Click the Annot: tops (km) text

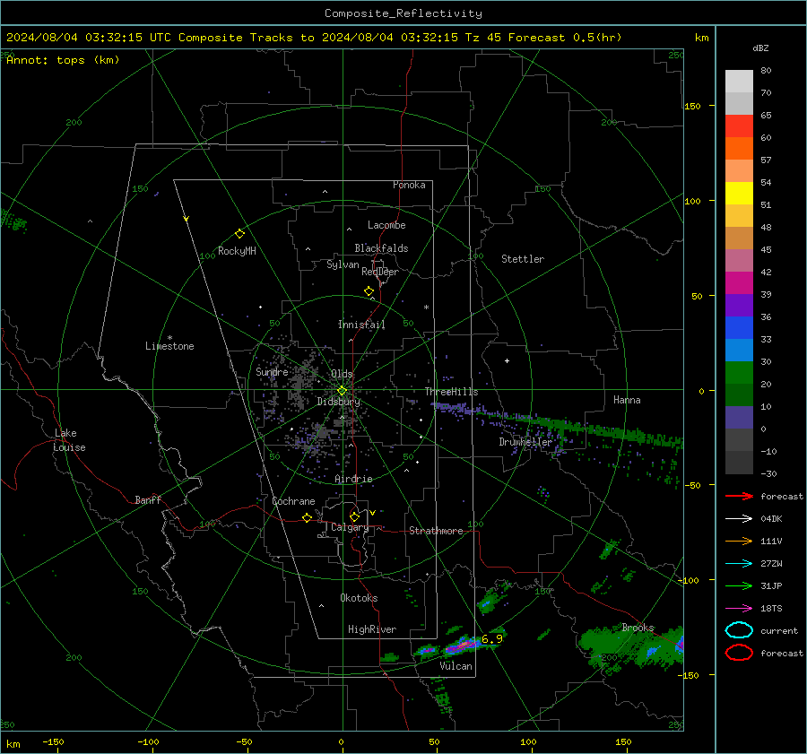[63, 60]
